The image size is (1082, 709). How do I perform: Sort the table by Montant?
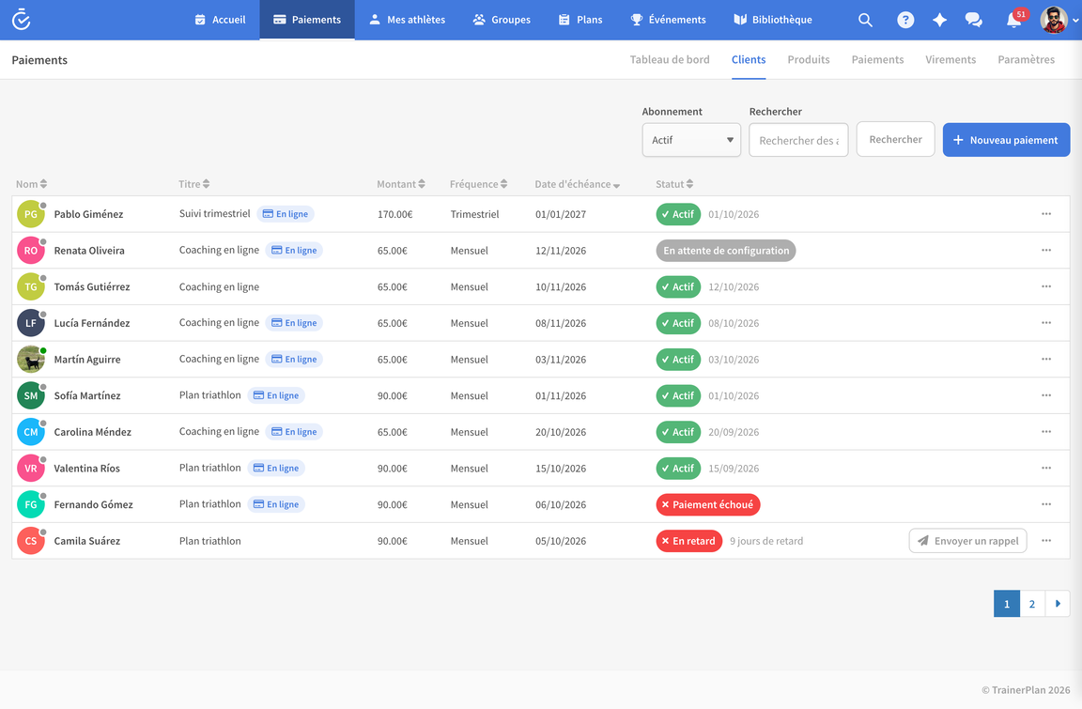pos(401,184)
